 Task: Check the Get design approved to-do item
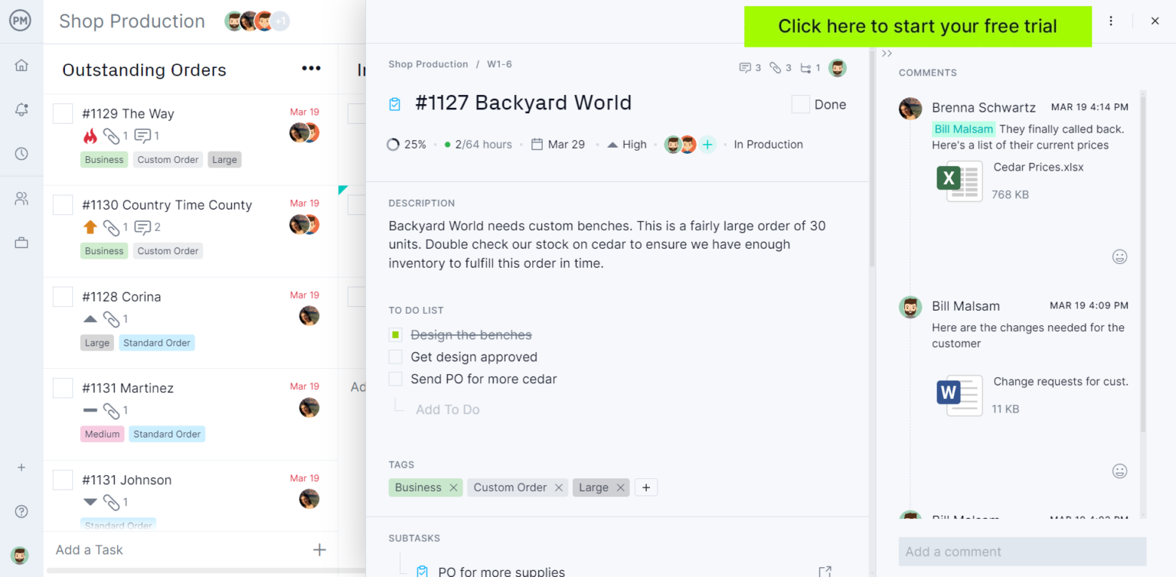coord(396,357)
